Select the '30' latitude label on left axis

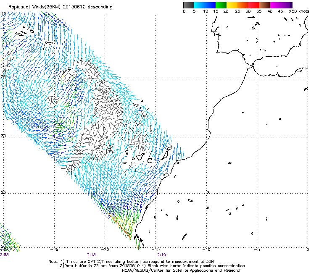(3, 136)
